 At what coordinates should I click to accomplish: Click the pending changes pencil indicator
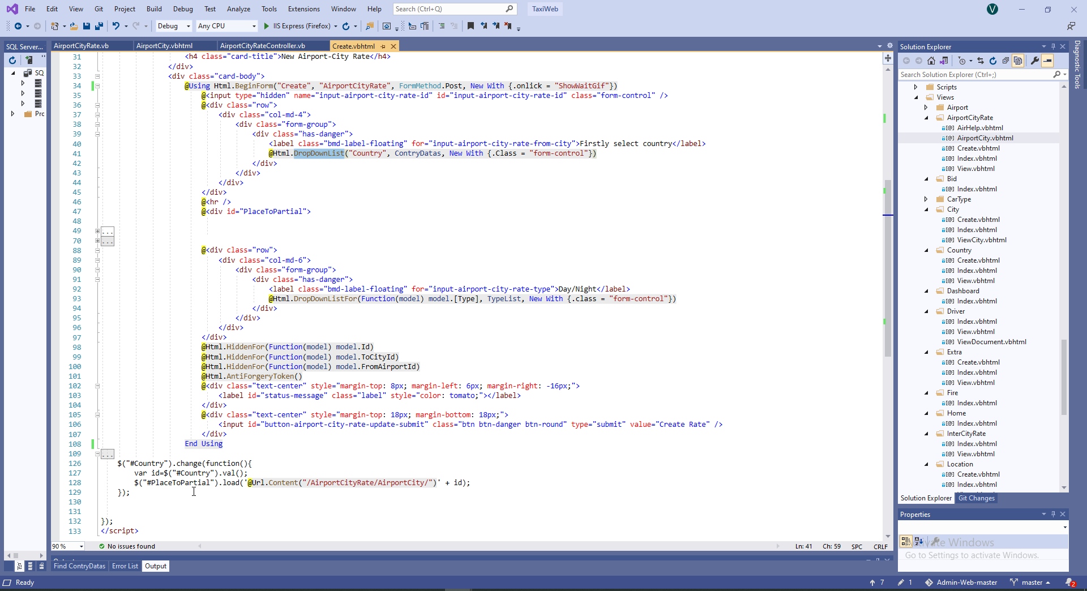[905, 583]
